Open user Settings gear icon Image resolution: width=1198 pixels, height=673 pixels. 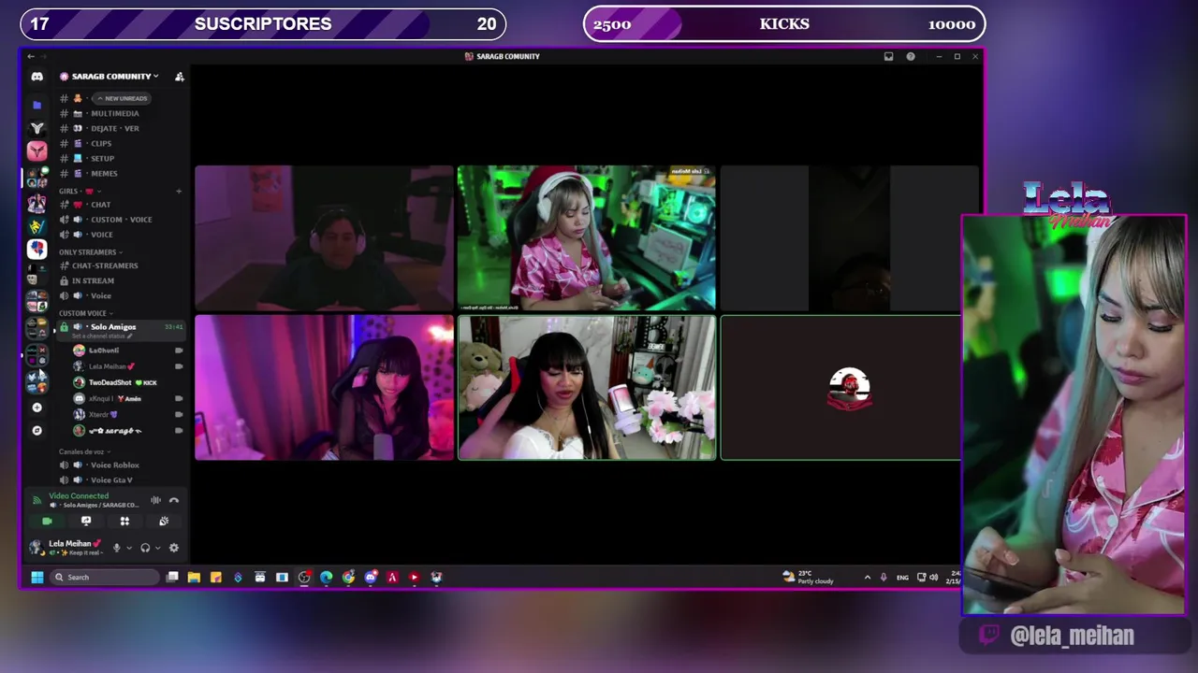pos(173,548)
